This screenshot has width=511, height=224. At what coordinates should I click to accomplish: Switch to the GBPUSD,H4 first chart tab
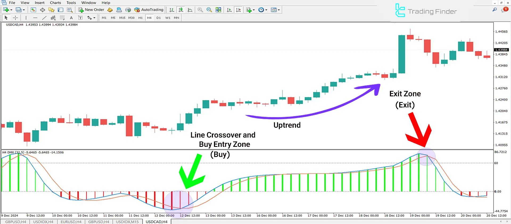(x=16, y=222)
